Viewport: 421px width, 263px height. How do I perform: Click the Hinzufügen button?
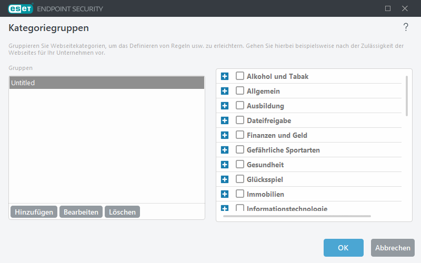pos(34,212)
